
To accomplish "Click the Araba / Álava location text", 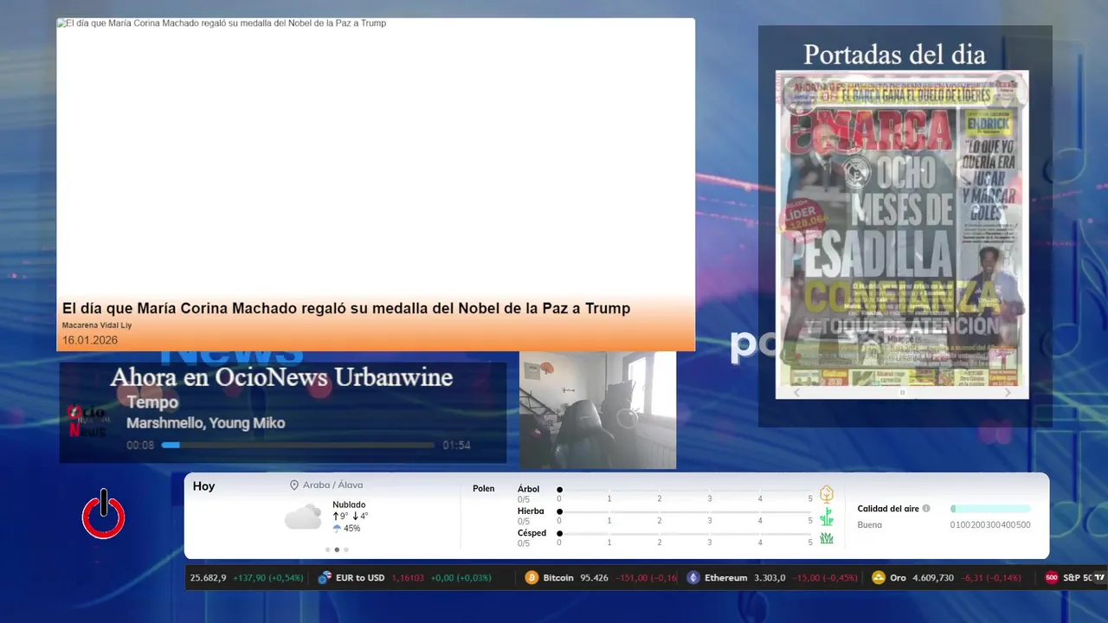I will click(332, 485).
